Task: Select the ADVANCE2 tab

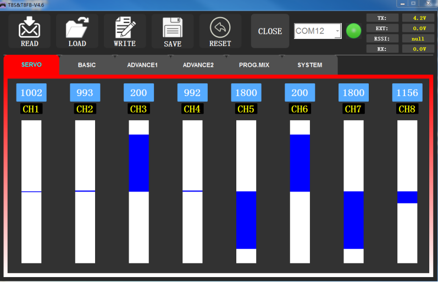Action: [198, 65]
